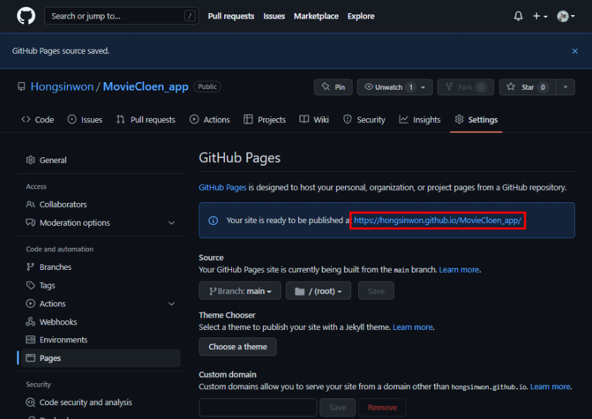Switch to the Security tab
Screen dimensions: 592x419
[x=364, y=120]
